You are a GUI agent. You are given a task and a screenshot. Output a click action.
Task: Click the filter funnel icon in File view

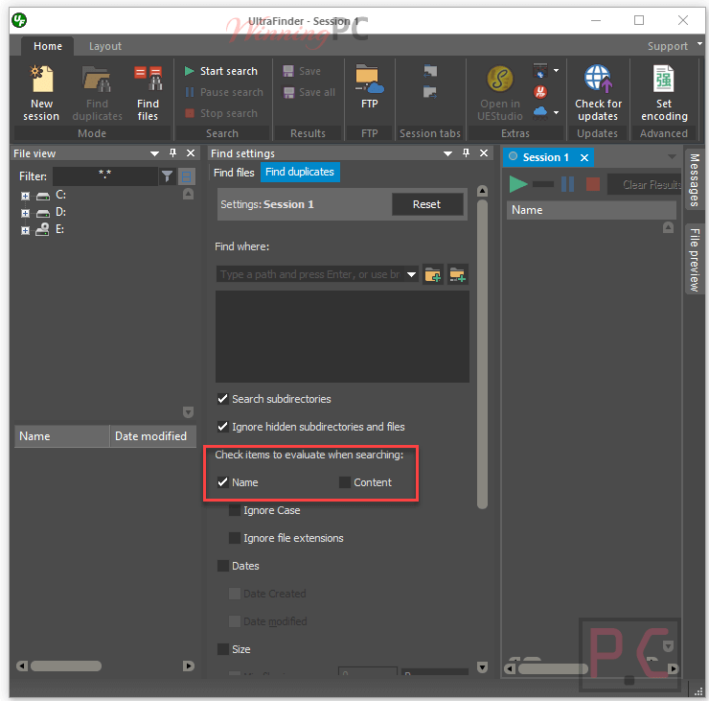tap(168, 176)
